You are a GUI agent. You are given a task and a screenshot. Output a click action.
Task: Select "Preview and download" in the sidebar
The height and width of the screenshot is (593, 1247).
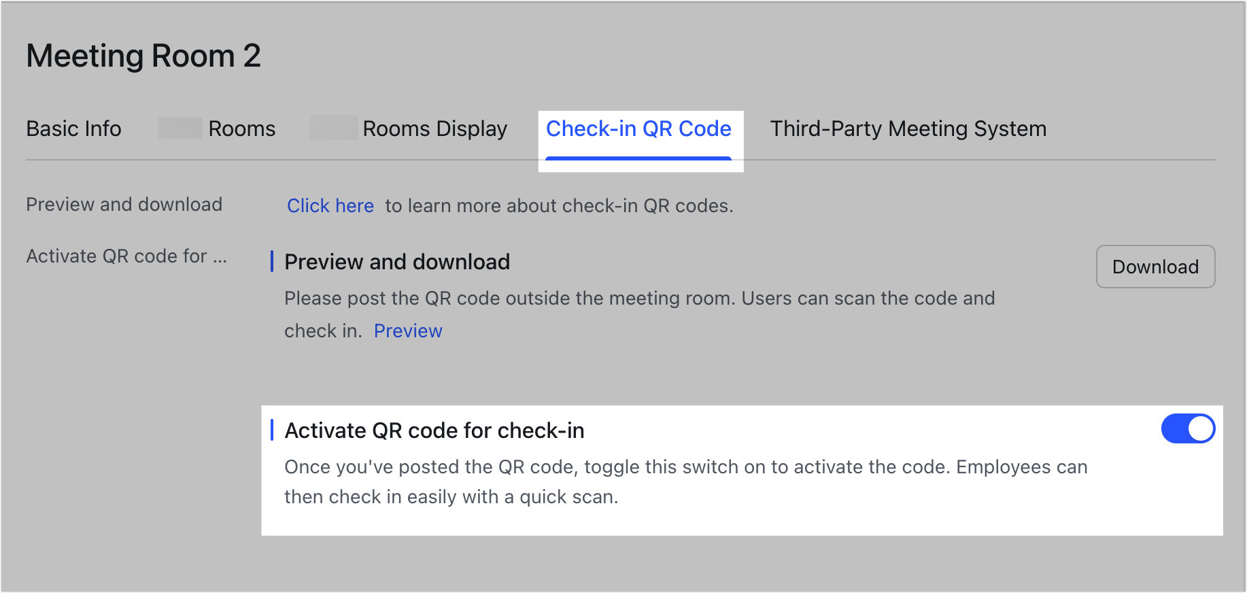click(124, 204)
